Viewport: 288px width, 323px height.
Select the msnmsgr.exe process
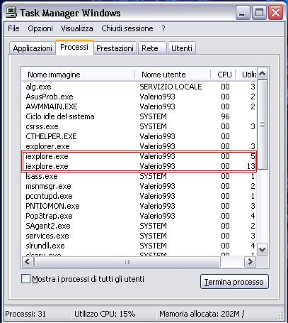[x=139, y=186]
